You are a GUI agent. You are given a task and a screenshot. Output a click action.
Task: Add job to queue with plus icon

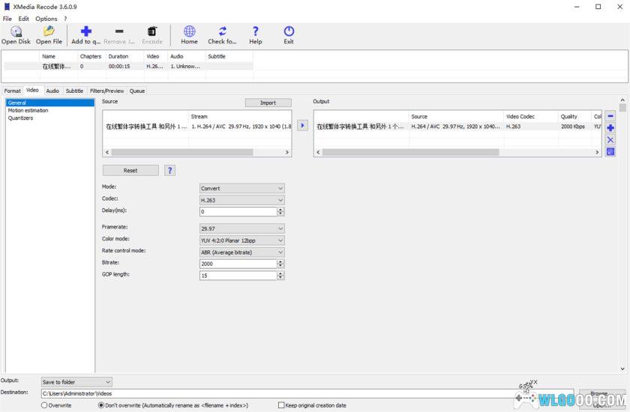pos(86,35)
